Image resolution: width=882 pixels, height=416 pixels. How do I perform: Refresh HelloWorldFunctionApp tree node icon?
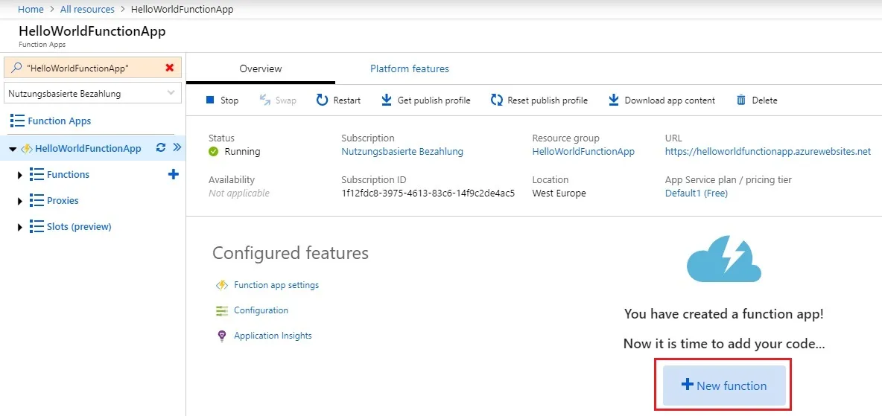[x=161, y=148]
